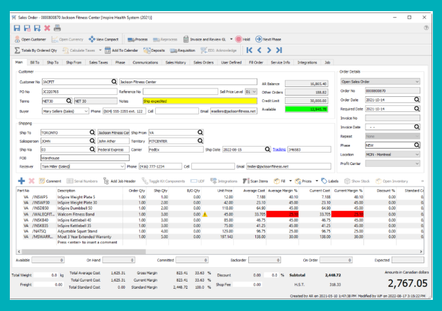Click the Tracking link

pyautogui.click(x=279, y=149)
